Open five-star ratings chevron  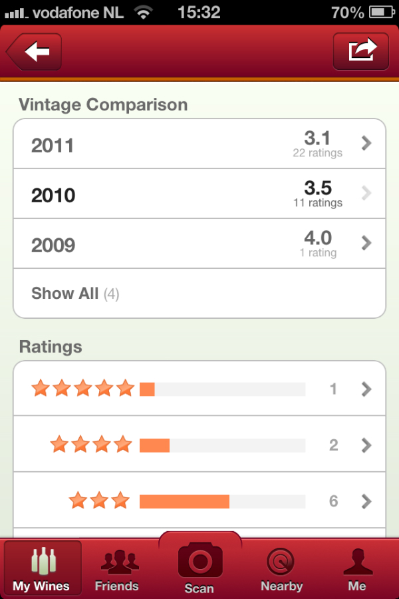(366, 389)
